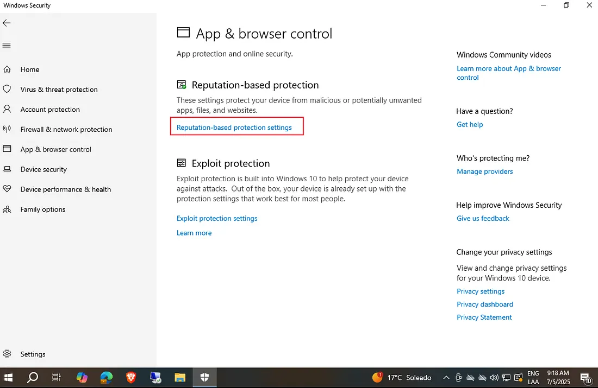The image size is (598, 388).
Task: Open Privacy dashboard link
Action: pos(485,304)
